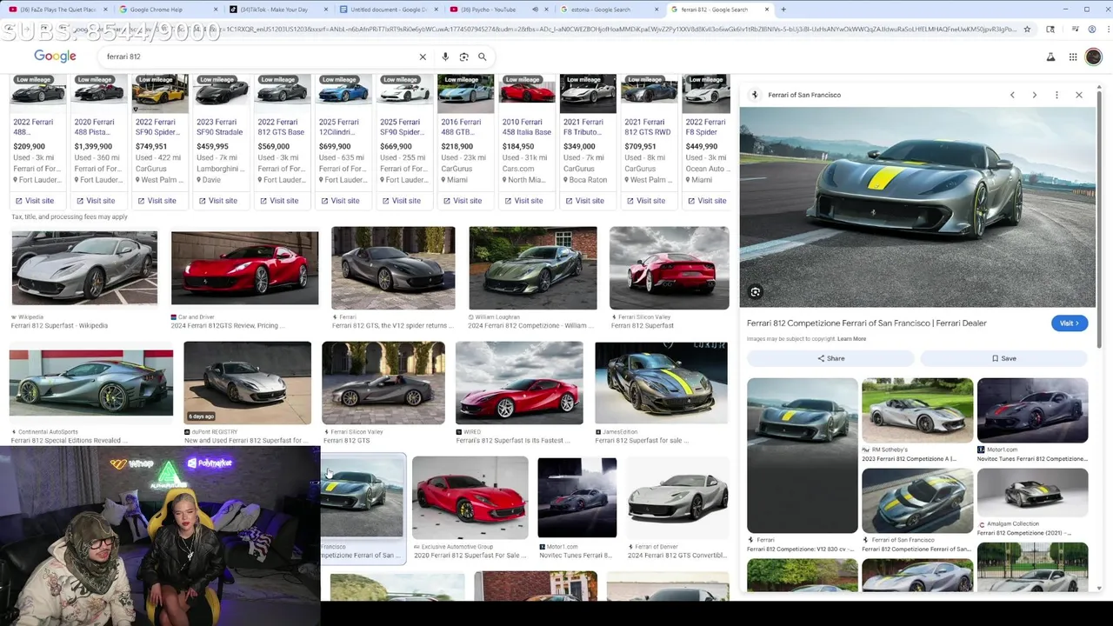Screen dimensions: 1113x626
Task: Switch to Google Chrome Help tab
Action: pos(167,10)
